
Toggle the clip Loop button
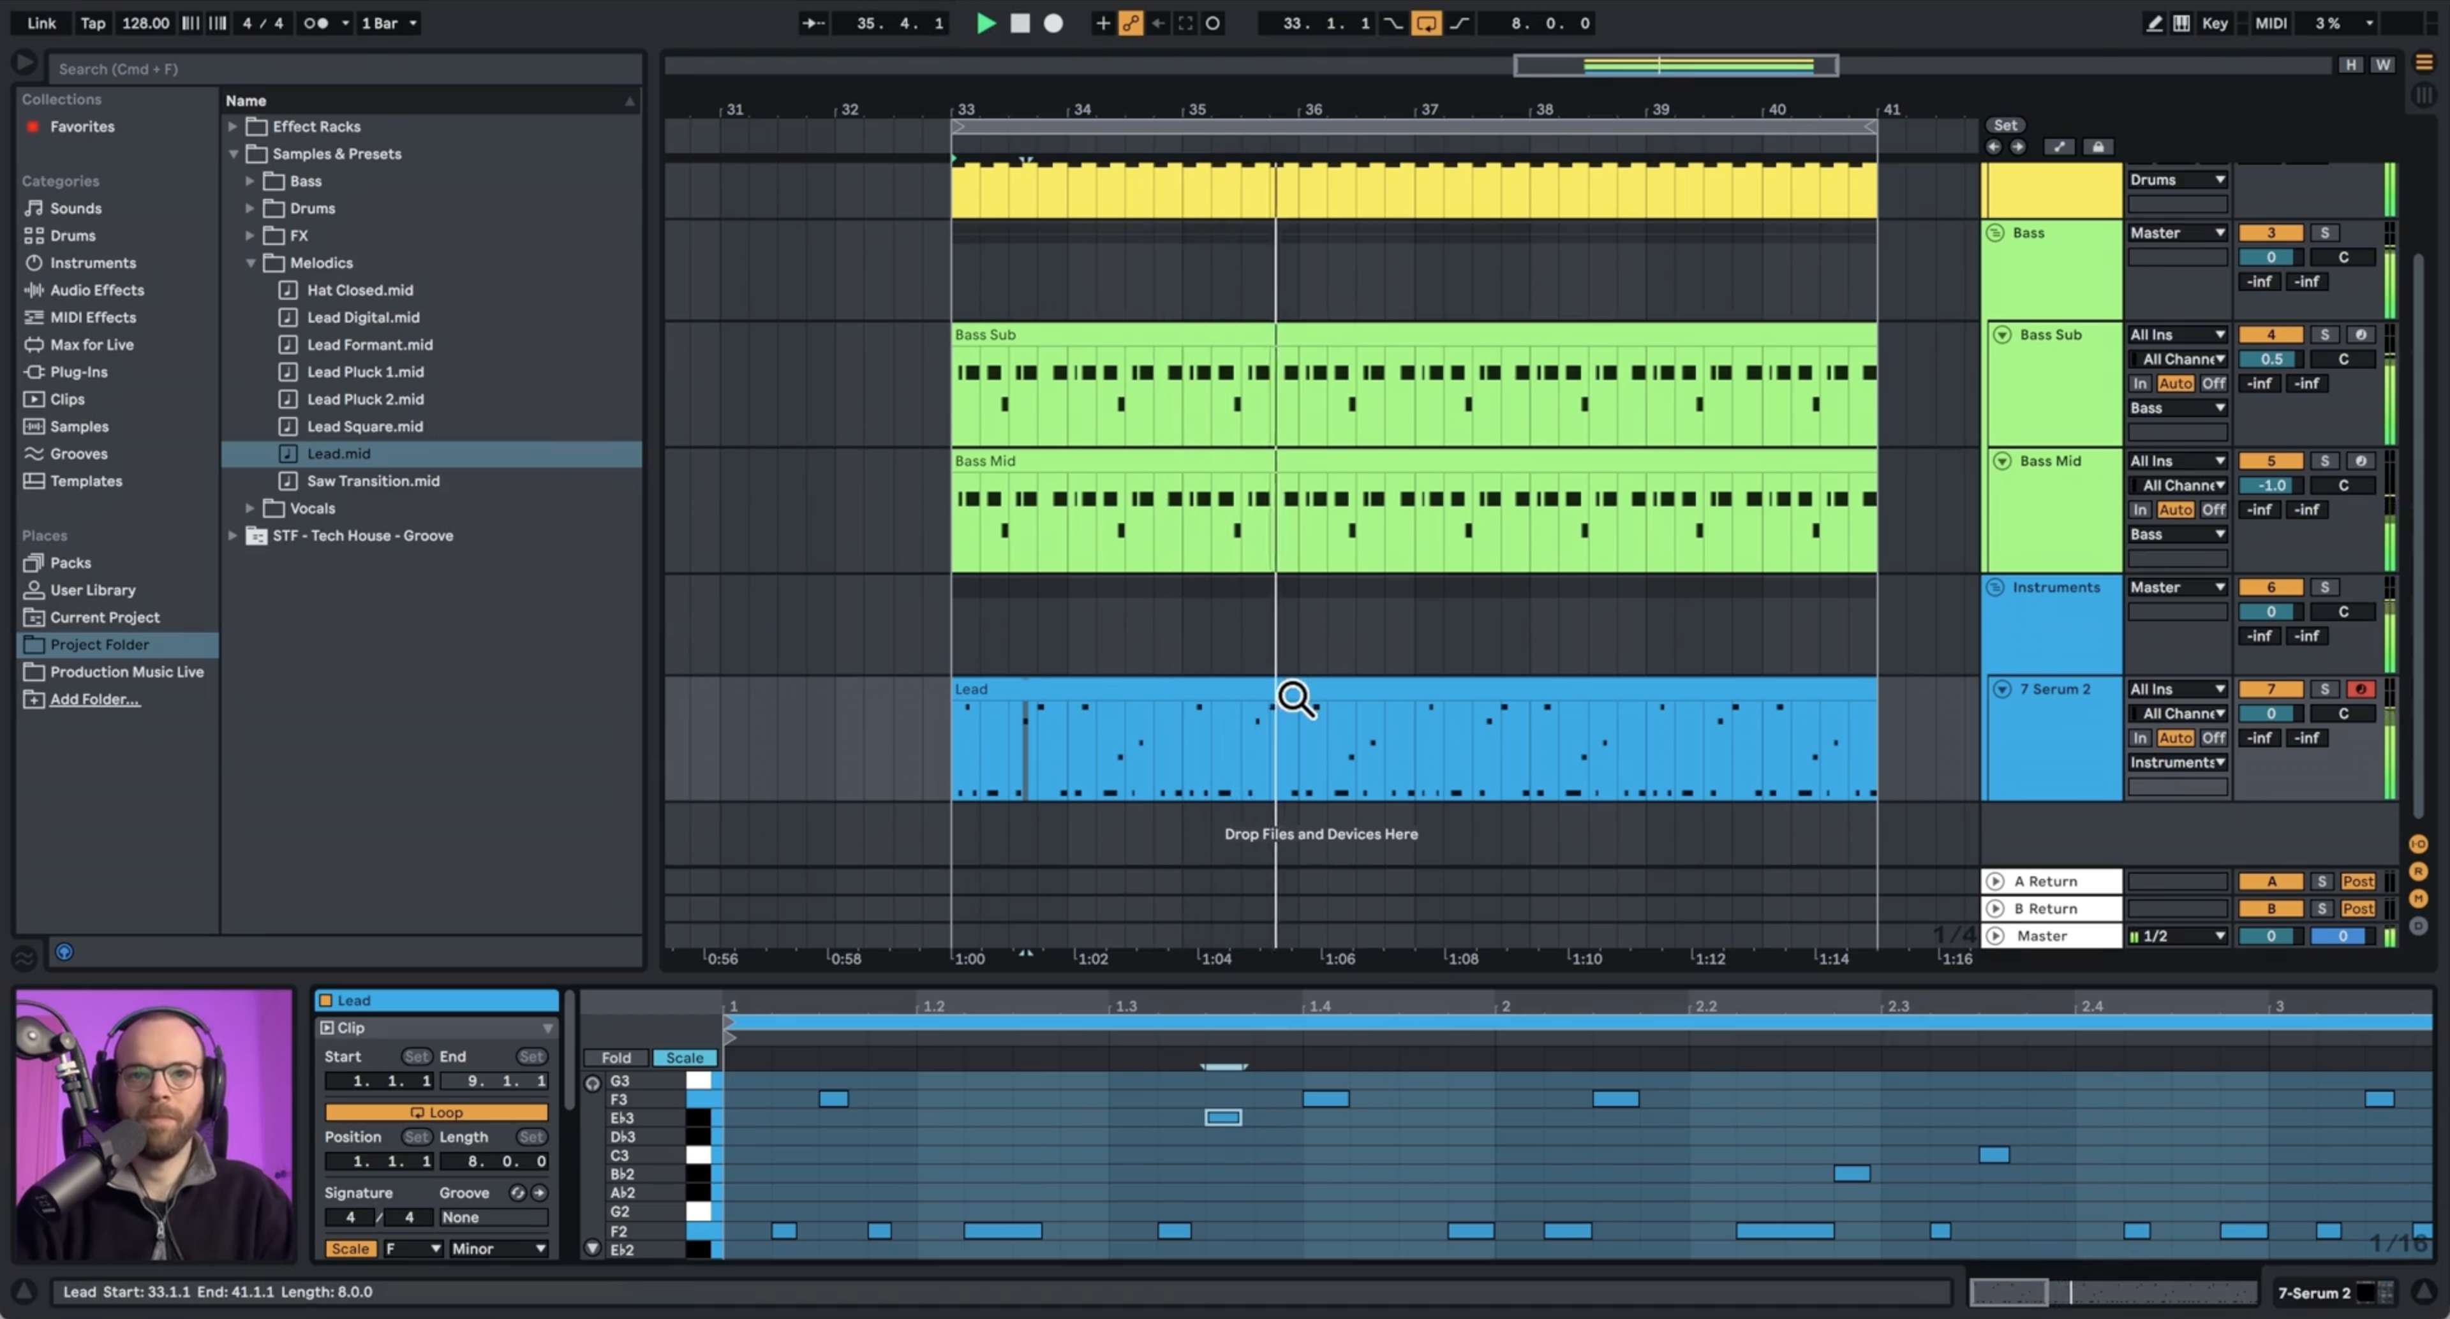[436, 1112]
